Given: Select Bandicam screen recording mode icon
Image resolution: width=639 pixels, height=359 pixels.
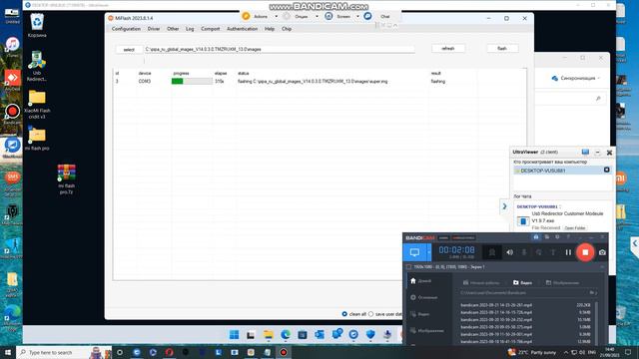Looking at the screenshot, I should 414,252.
